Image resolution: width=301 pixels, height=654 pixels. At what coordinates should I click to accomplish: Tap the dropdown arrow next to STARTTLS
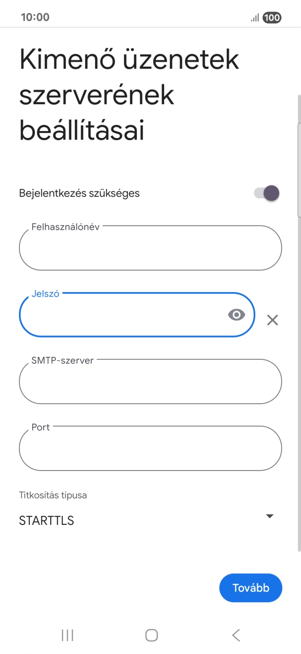(x=270, y=516)
